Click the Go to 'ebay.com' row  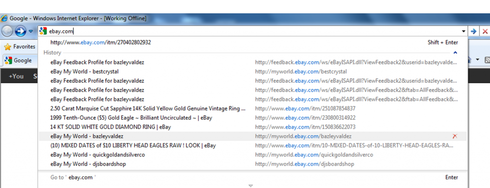[253, 177]
